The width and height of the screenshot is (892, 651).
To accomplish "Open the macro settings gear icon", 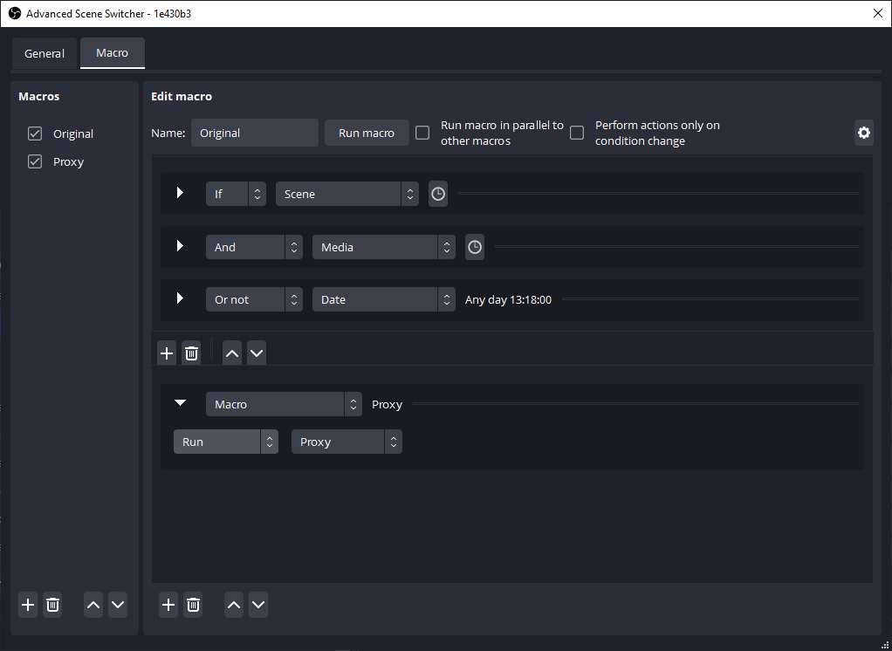I will 863,133.
